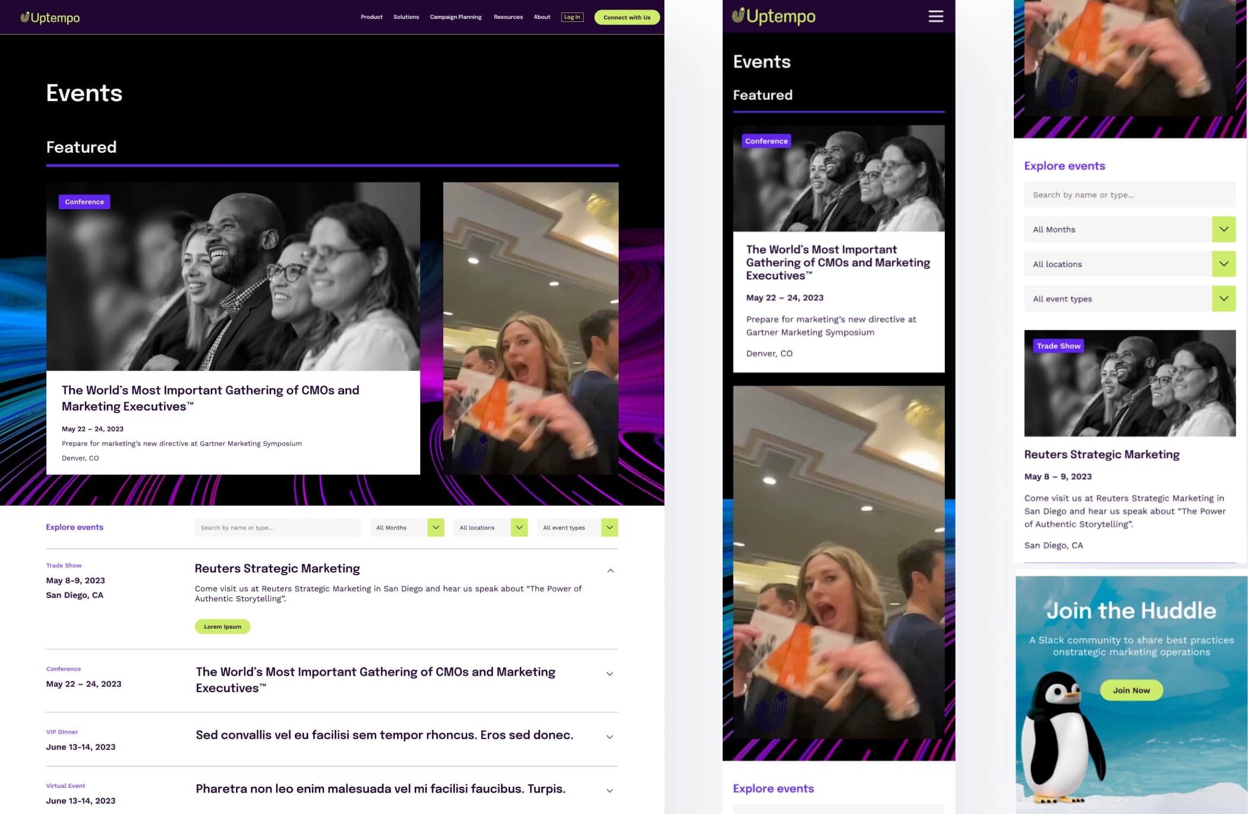This screenshot has height=814, width=1248.
Task: Click the Log In button
Action: pyautogui.click(x=571, y=17)
